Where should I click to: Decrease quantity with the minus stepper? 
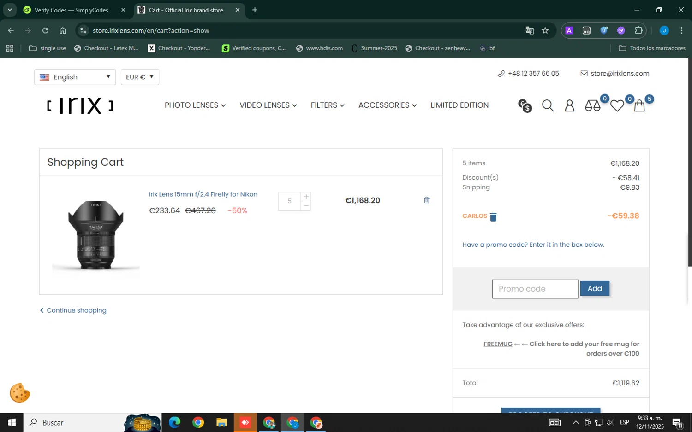coord(306,206)
